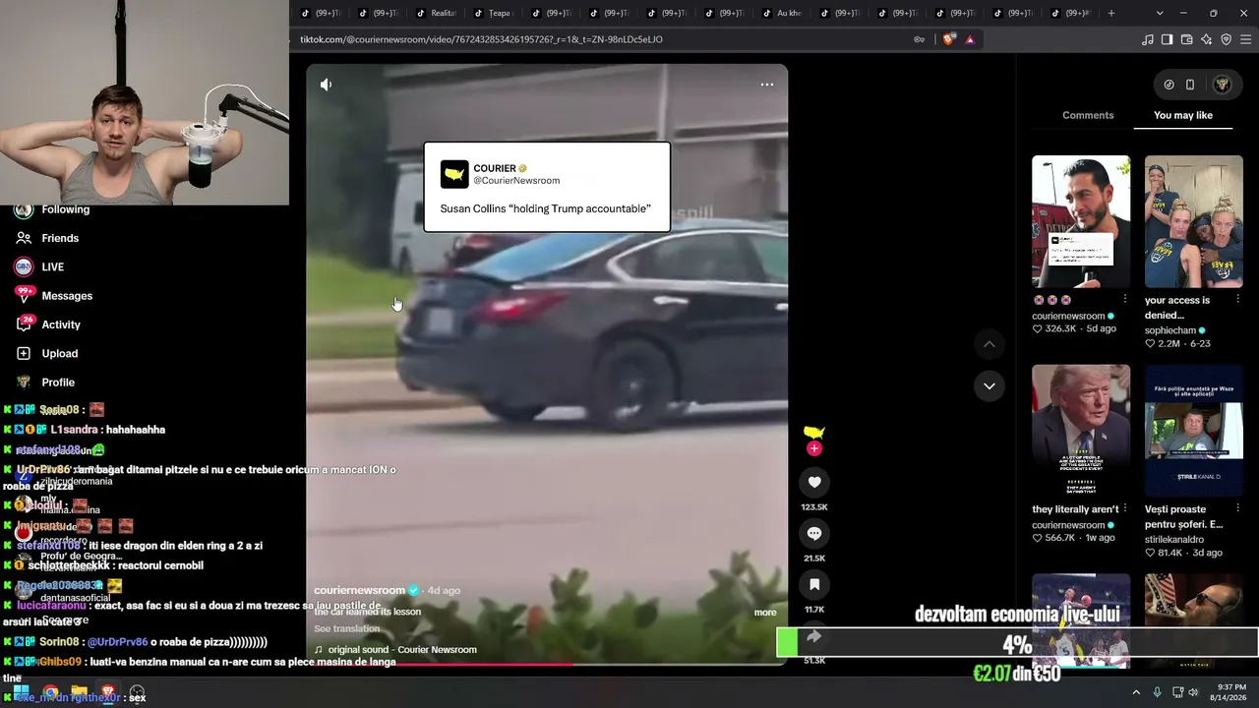The height and width of the screenshot is (708, 1259).
Task: Open options for 'Vești proaste' video
Action: (1238, 509)
